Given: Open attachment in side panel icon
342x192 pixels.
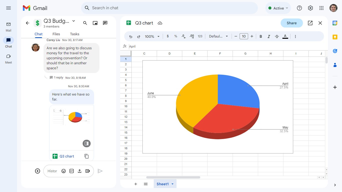Looking at the screenshot, I should pos(87,143).
